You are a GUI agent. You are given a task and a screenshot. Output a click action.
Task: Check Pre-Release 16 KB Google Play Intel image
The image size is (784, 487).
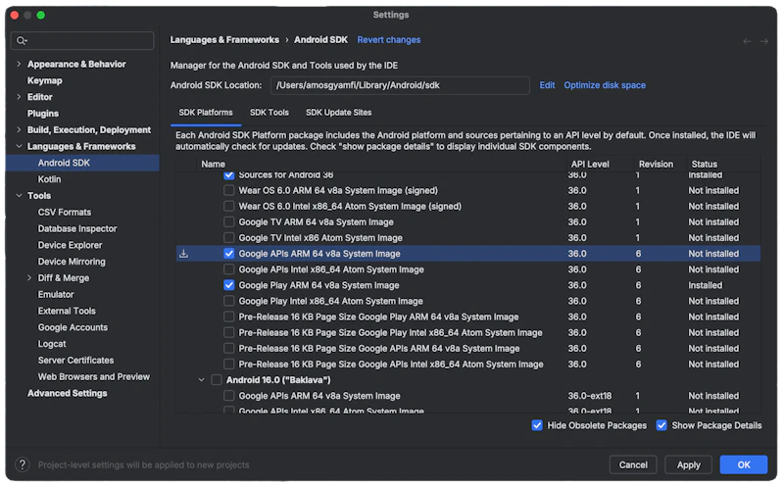point(229,332)
